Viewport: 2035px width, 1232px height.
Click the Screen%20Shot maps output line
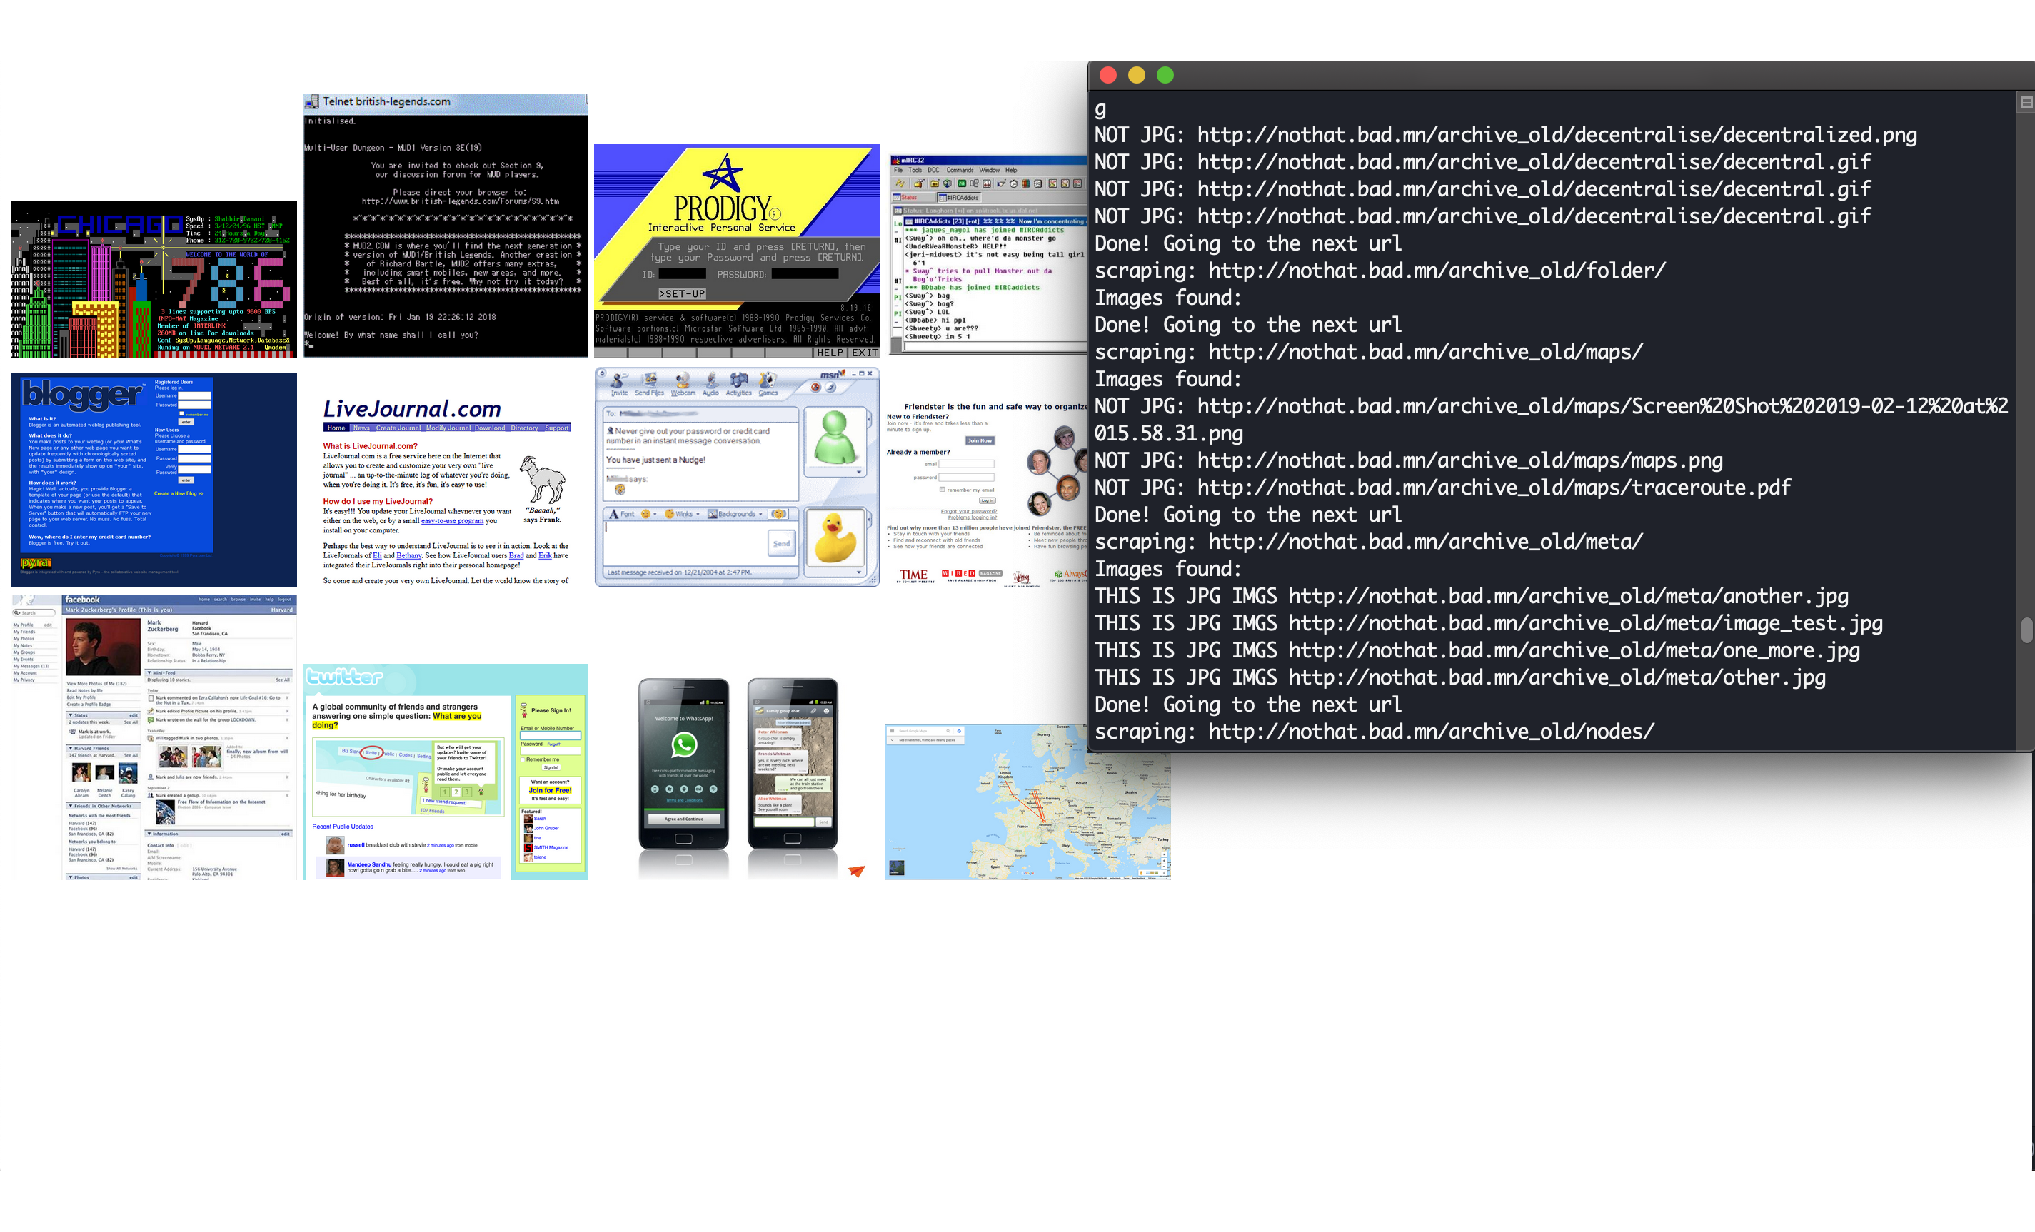1551,420
